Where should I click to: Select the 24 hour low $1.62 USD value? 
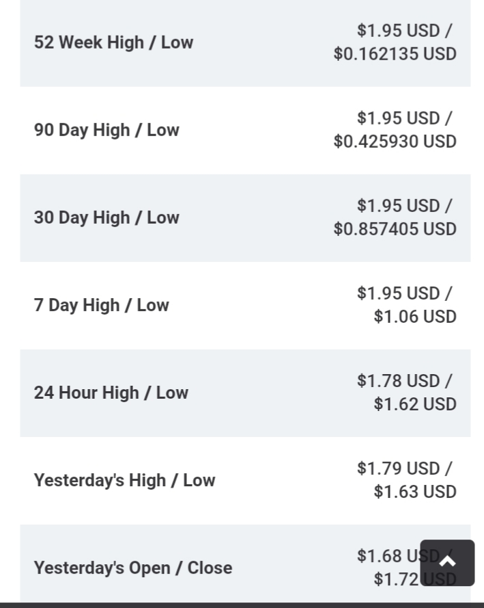click(x=414, y=404)
